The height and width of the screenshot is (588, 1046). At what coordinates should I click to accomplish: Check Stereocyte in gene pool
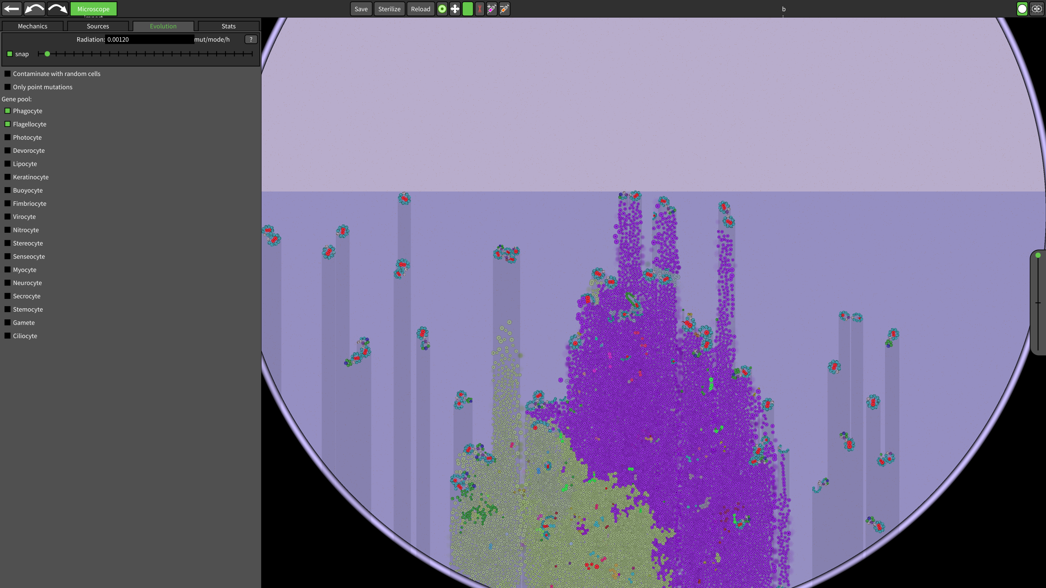7,243
